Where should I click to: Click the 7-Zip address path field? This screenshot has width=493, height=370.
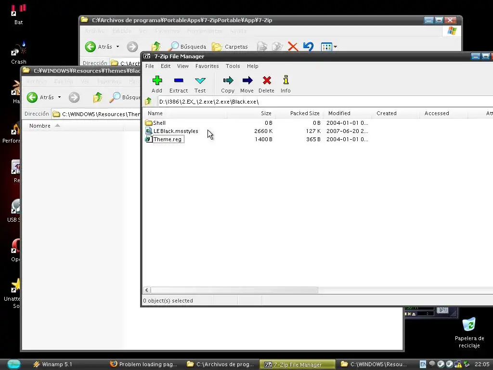point(325,102)
